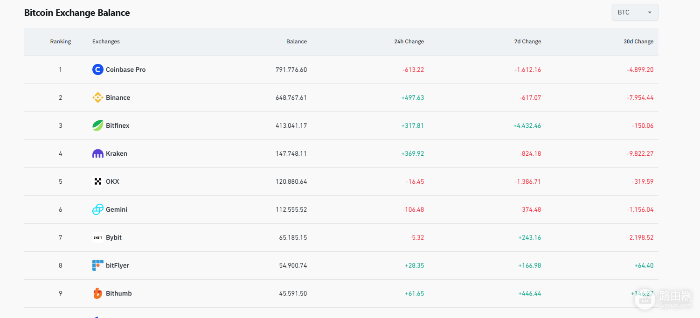Open the OKX exchange link
The image size is (700, 318).
pos(112,181)
